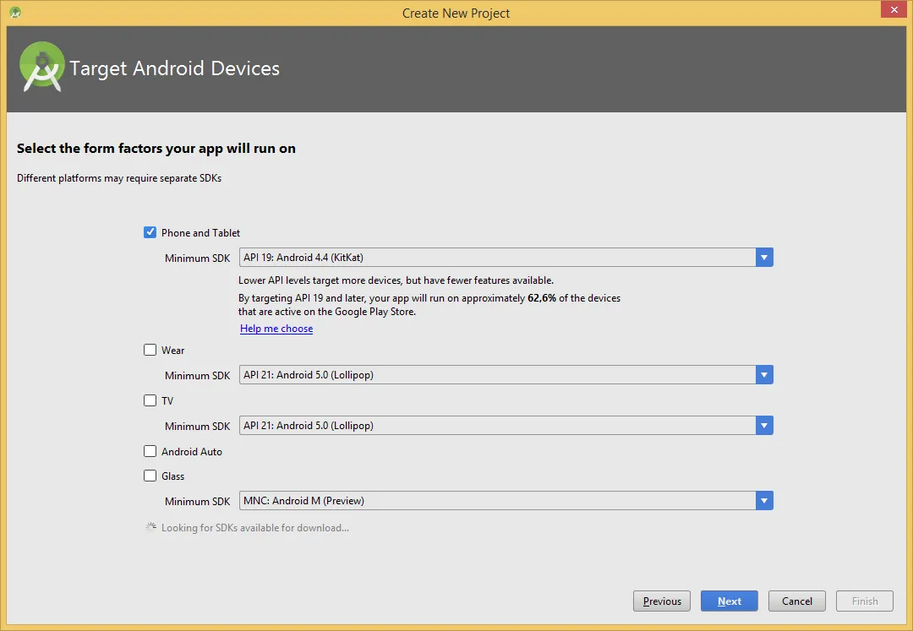Enable the Wear form factor checkbox

pos(150,350)
